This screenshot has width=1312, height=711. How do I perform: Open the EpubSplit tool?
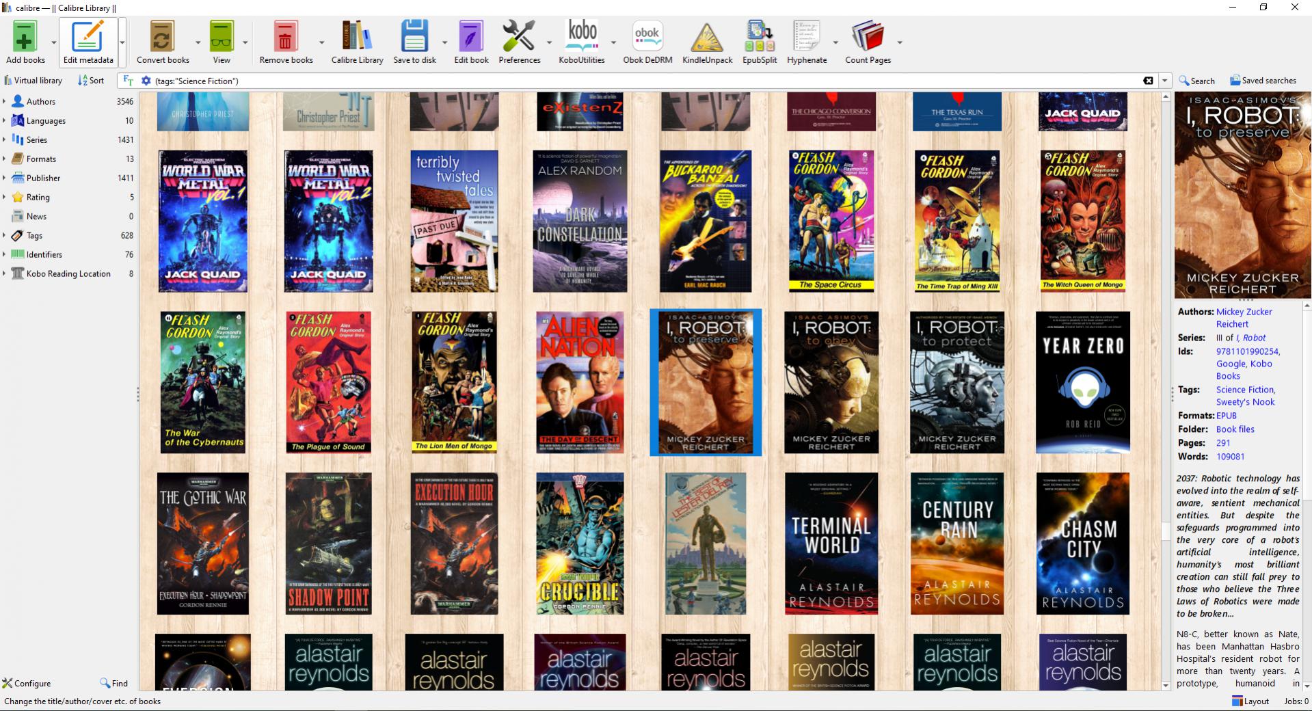(x=759, y=37)
